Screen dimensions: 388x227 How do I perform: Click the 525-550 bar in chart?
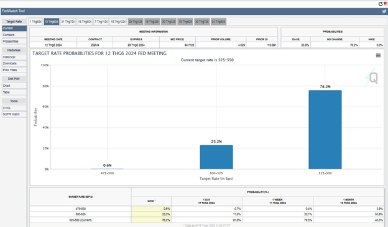tap(325, 130)
